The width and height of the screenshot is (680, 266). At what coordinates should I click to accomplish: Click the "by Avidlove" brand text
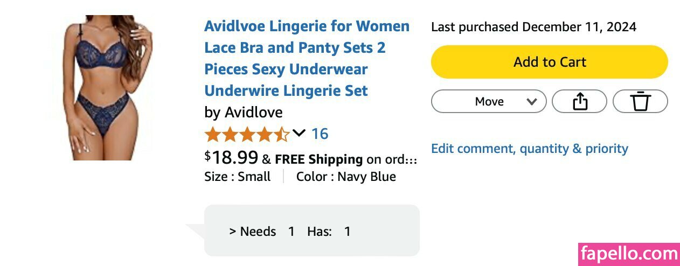(244, 112)
